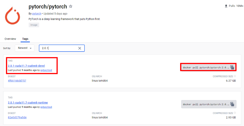Click the 2.93 GB size value
Viewport: 244px width, 126px height.
click(x=231, y=117)
